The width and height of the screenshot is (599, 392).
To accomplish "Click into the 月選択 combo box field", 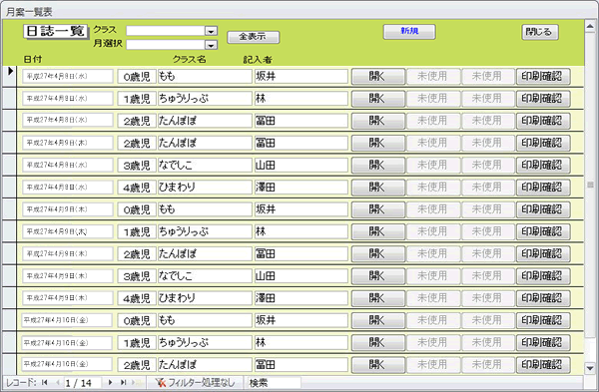I will click(166, 45).
